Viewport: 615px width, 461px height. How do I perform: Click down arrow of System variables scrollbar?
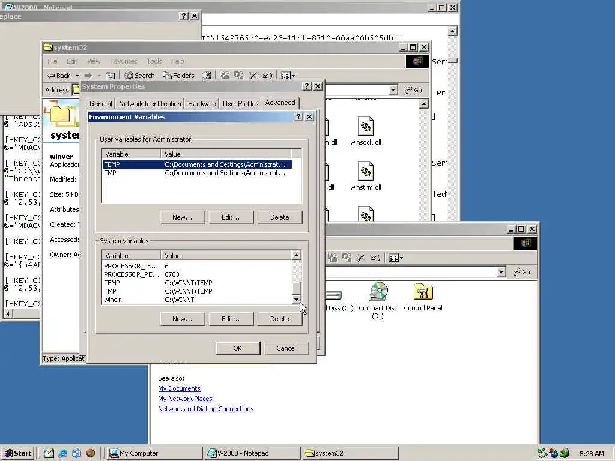click(297, 300)
